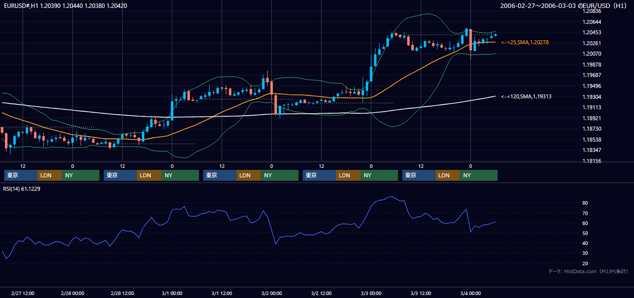The height and width of the screenshot is (298, 634).
Task: Click price axis value 1.20070
Action: (x=591, y=54)
